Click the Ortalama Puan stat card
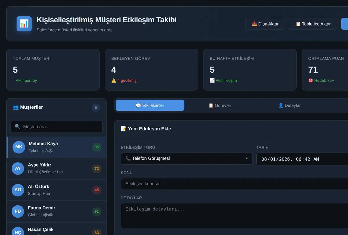348x235 pixels. (325, 70)
